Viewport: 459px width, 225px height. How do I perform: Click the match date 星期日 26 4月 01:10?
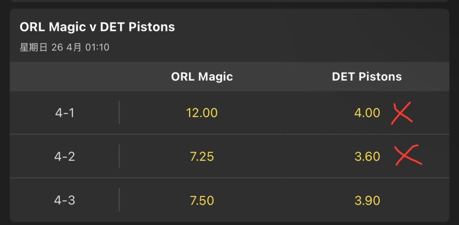[x=65, y=47]
